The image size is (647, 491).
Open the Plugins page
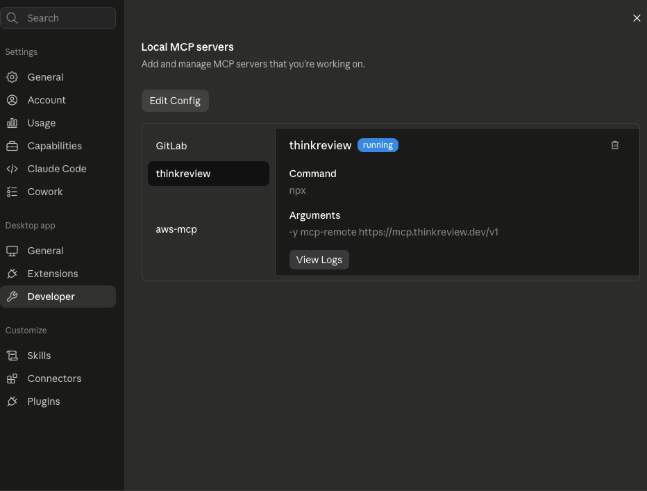coord(58,401)
